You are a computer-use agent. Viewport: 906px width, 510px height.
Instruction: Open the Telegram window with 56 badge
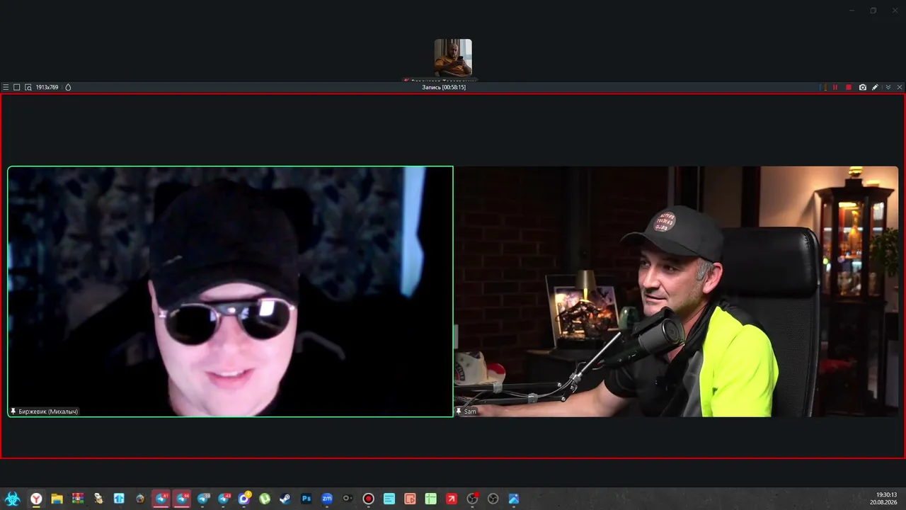182,499
